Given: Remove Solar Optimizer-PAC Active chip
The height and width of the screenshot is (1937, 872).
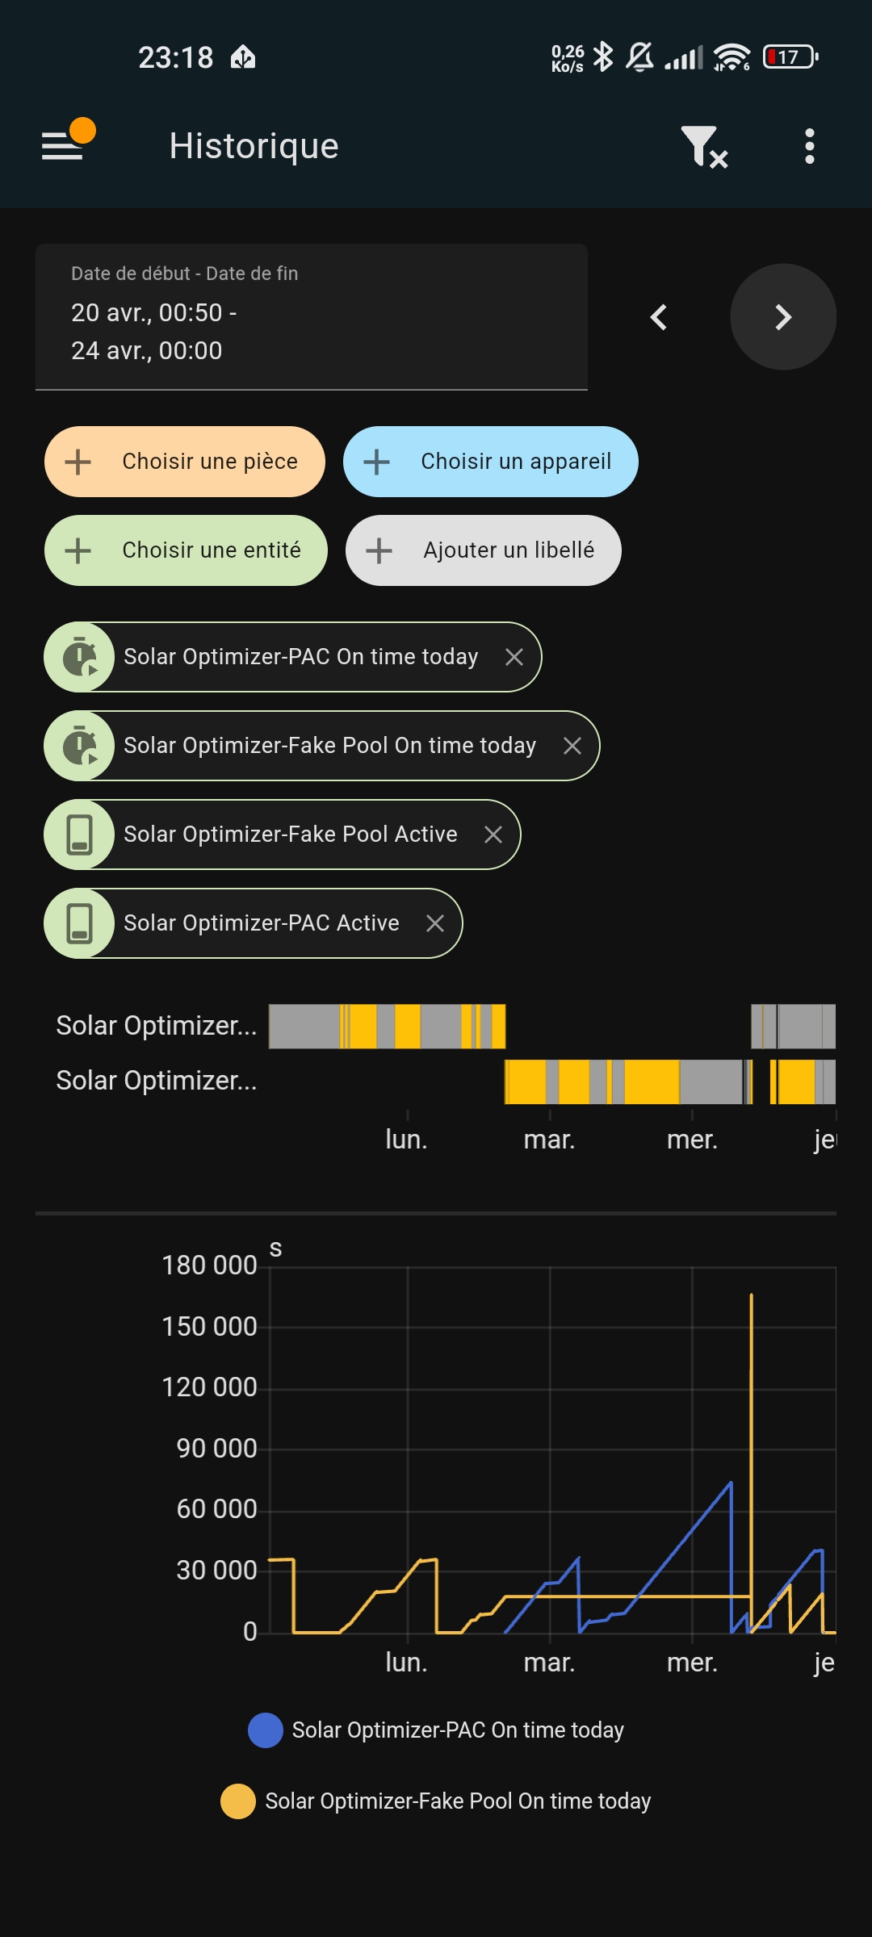Looking at the screenshot, I should coord(435,923).
